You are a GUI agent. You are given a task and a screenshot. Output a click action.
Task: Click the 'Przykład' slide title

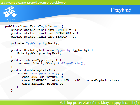121,10
